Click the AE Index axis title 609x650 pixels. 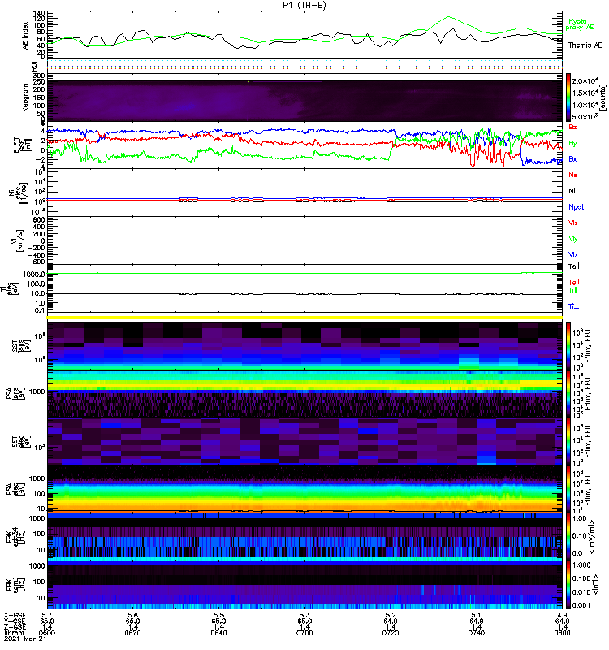click(25, 36)
